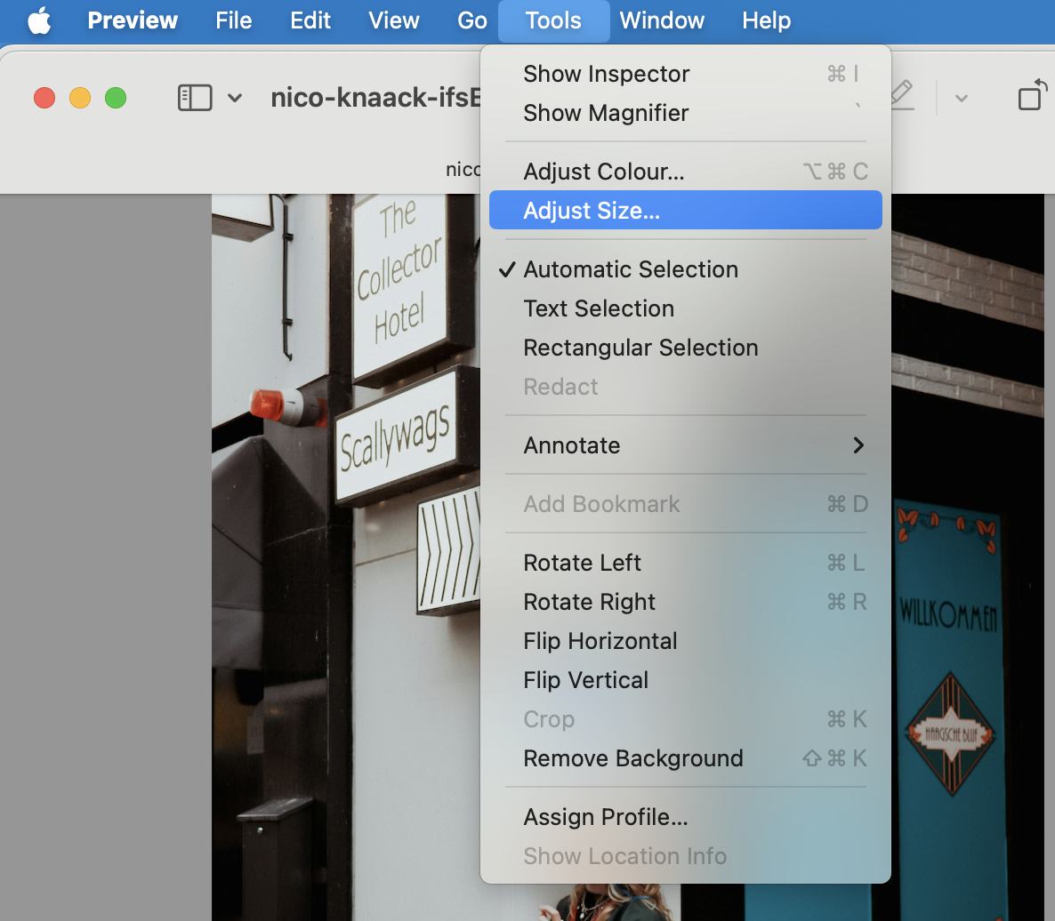Click the red close window button
1055x921 pixels.
pos(44,98)
